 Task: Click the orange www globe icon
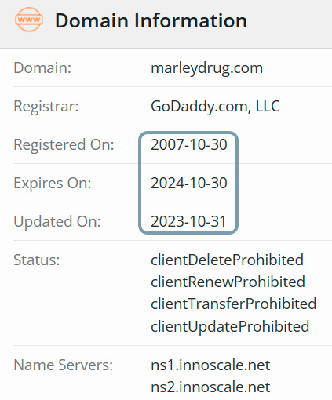pos(29,20)
